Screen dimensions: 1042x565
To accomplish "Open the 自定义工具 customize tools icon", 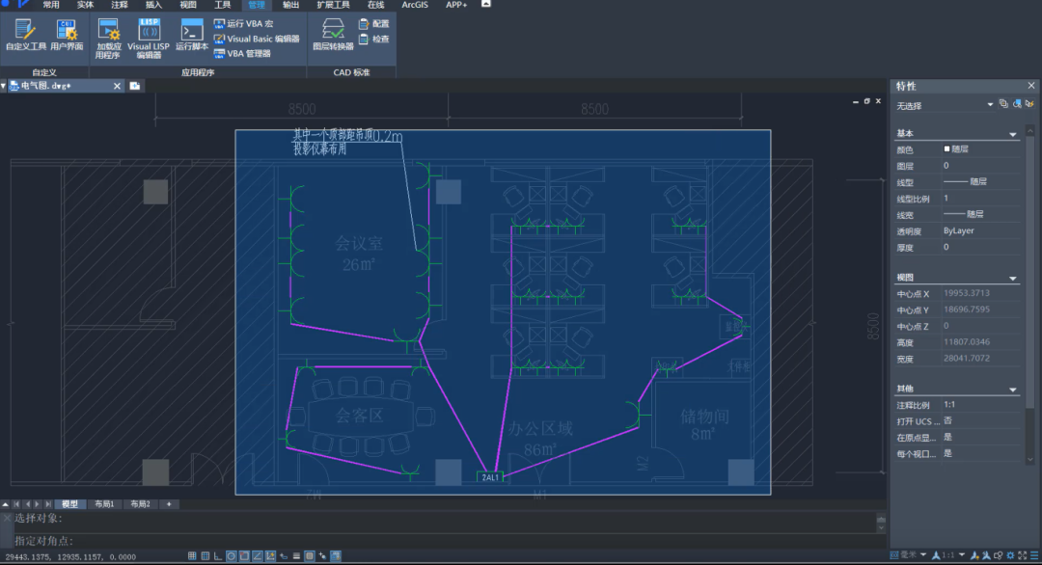I will pyautogui.click(x=25, y=35).
